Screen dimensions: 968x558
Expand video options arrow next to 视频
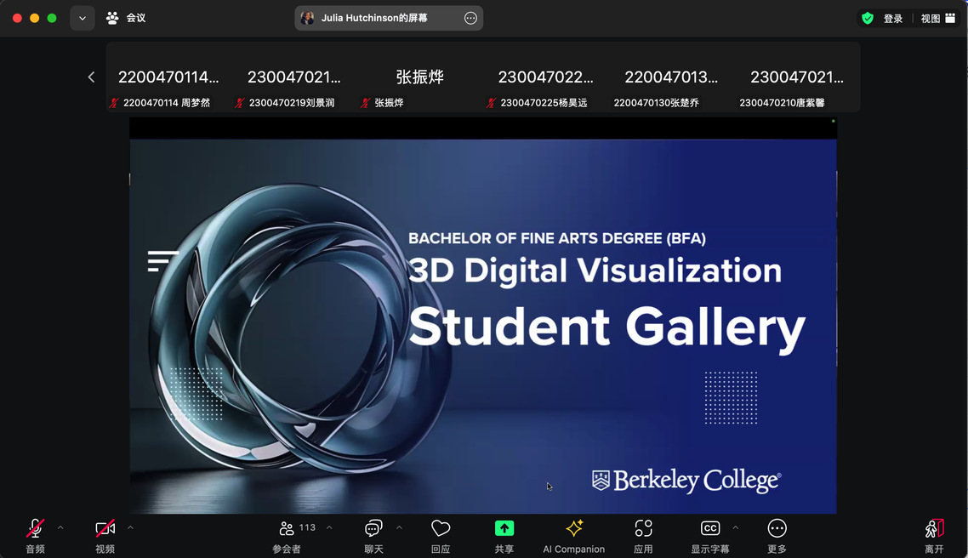click(x=130, y=528)
